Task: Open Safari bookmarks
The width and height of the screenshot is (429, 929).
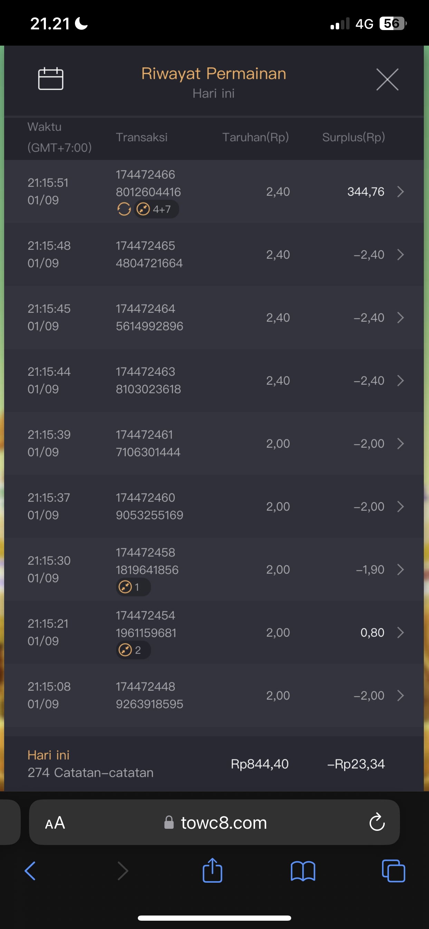Action: [x=303, y=871]
